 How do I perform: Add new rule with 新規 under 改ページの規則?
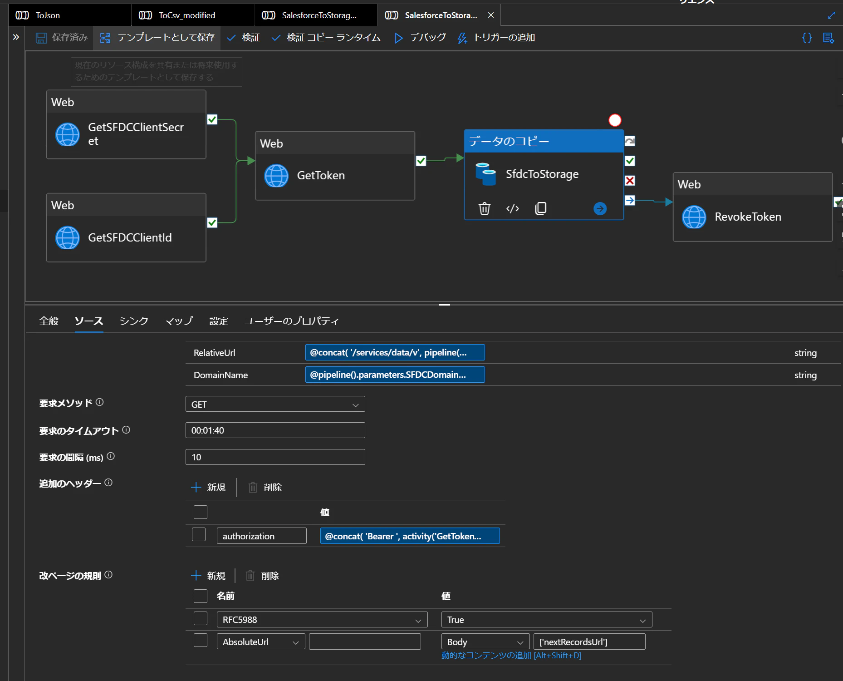pyautogui.click(x=208, y=576)
